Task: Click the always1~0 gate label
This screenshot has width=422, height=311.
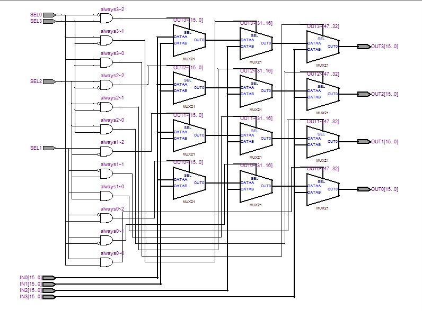Action: point(112,187)
